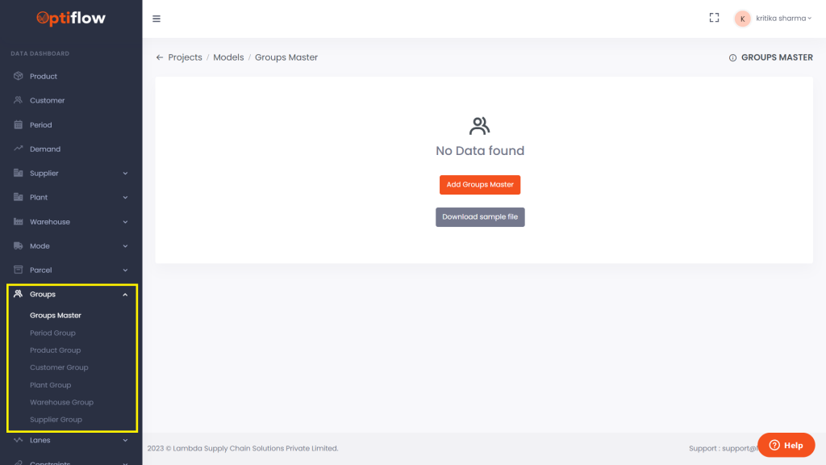
Task: Expand the Parcel menu chevron
Action: [125, 270]
